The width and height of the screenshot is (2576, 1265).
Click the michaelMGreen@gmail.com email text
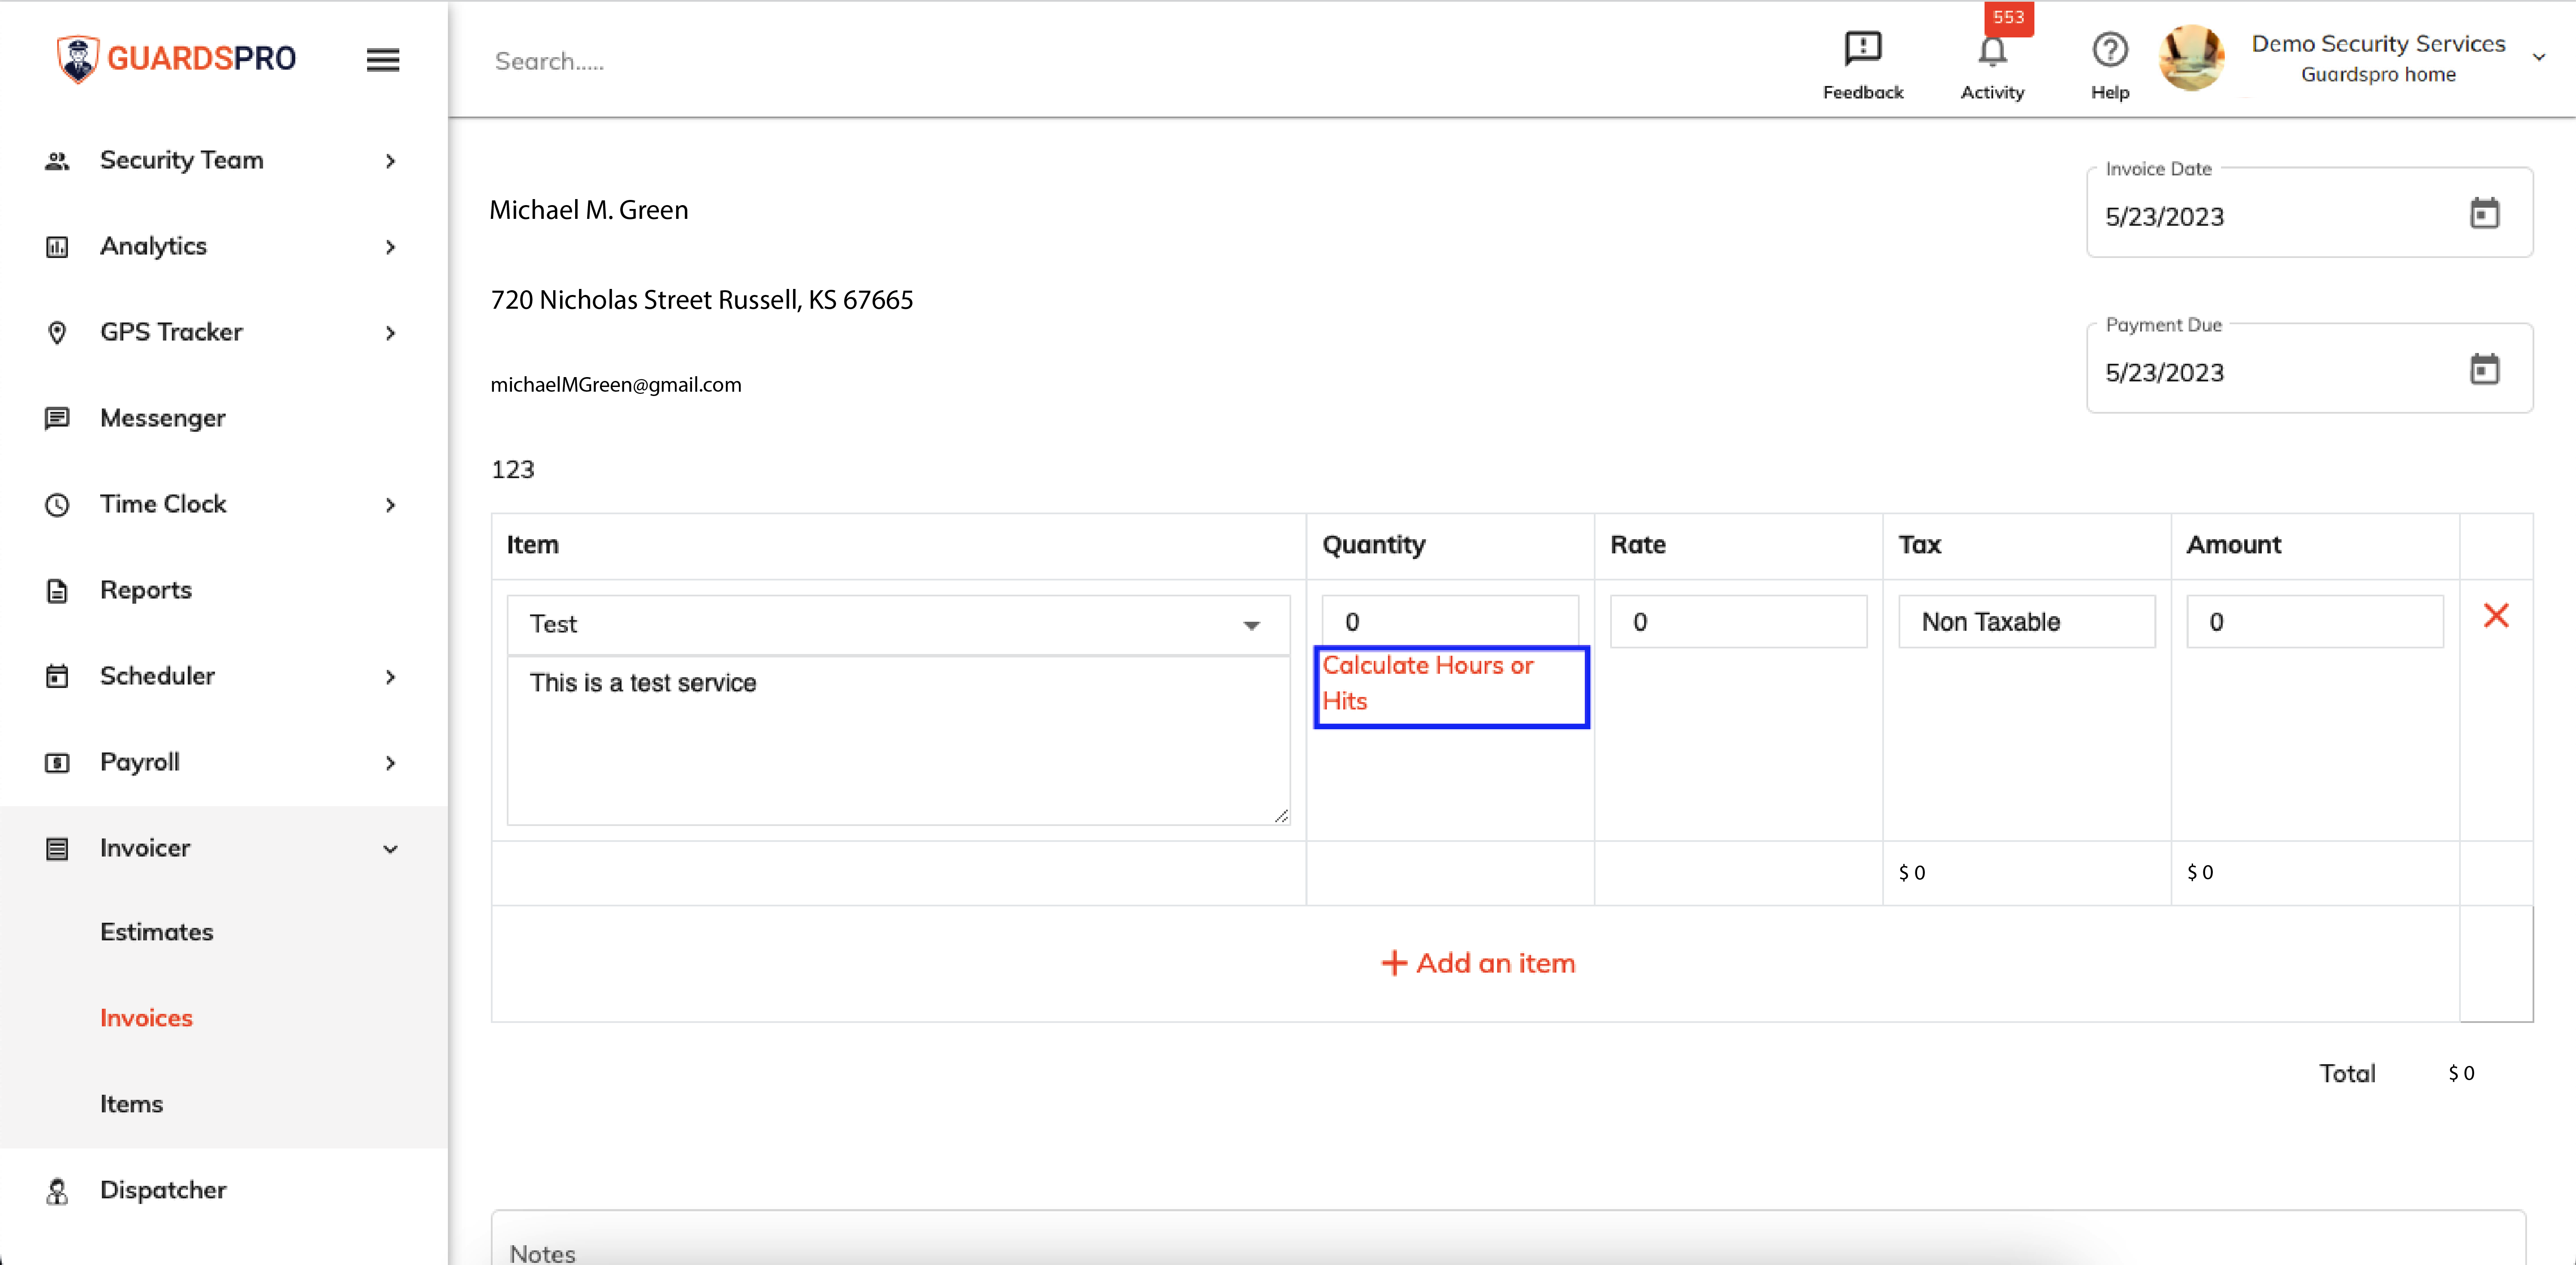616,385
